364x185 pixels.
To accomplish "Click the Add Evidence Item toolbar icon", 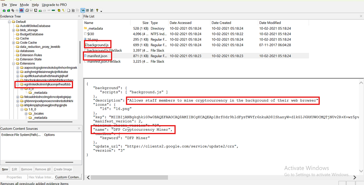I will [x=4, y=10].
